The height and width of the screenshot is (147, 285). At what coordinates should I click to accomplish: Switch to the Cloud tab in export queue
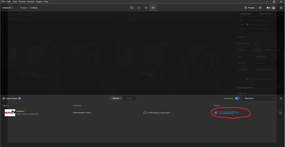129,98
